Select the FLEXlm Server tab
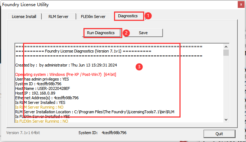Screen dimensions: 246x142 point(93,17)
